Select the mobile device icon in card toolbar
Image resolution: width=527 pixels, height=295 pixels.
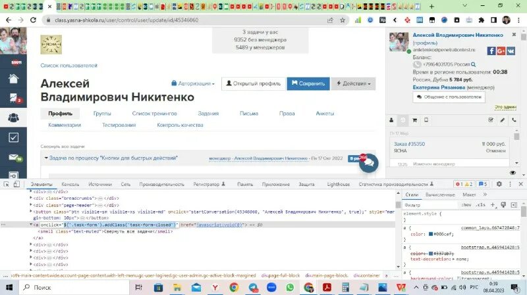(426, 120)
